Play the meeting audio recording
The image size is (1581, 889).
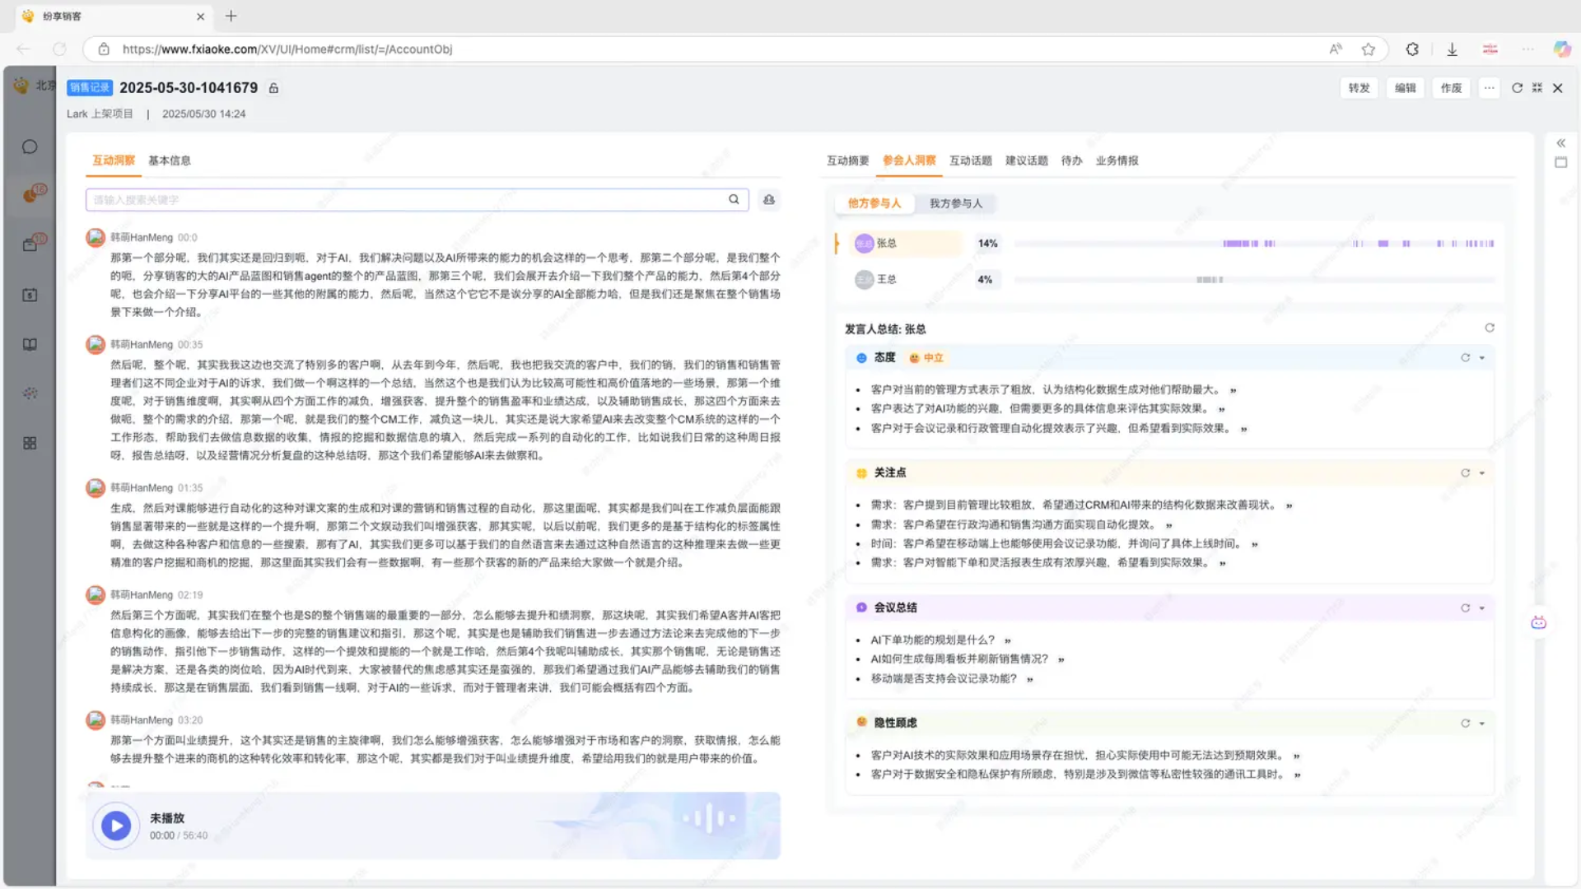(116, 826)
